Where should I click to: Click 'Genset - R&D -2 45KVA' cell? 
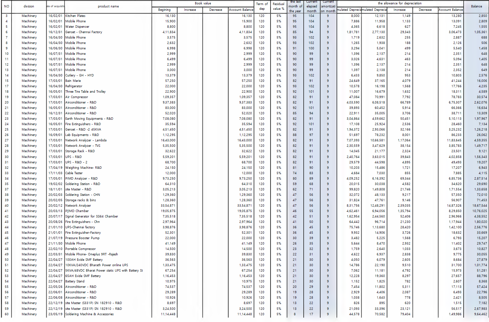point(83,130)
